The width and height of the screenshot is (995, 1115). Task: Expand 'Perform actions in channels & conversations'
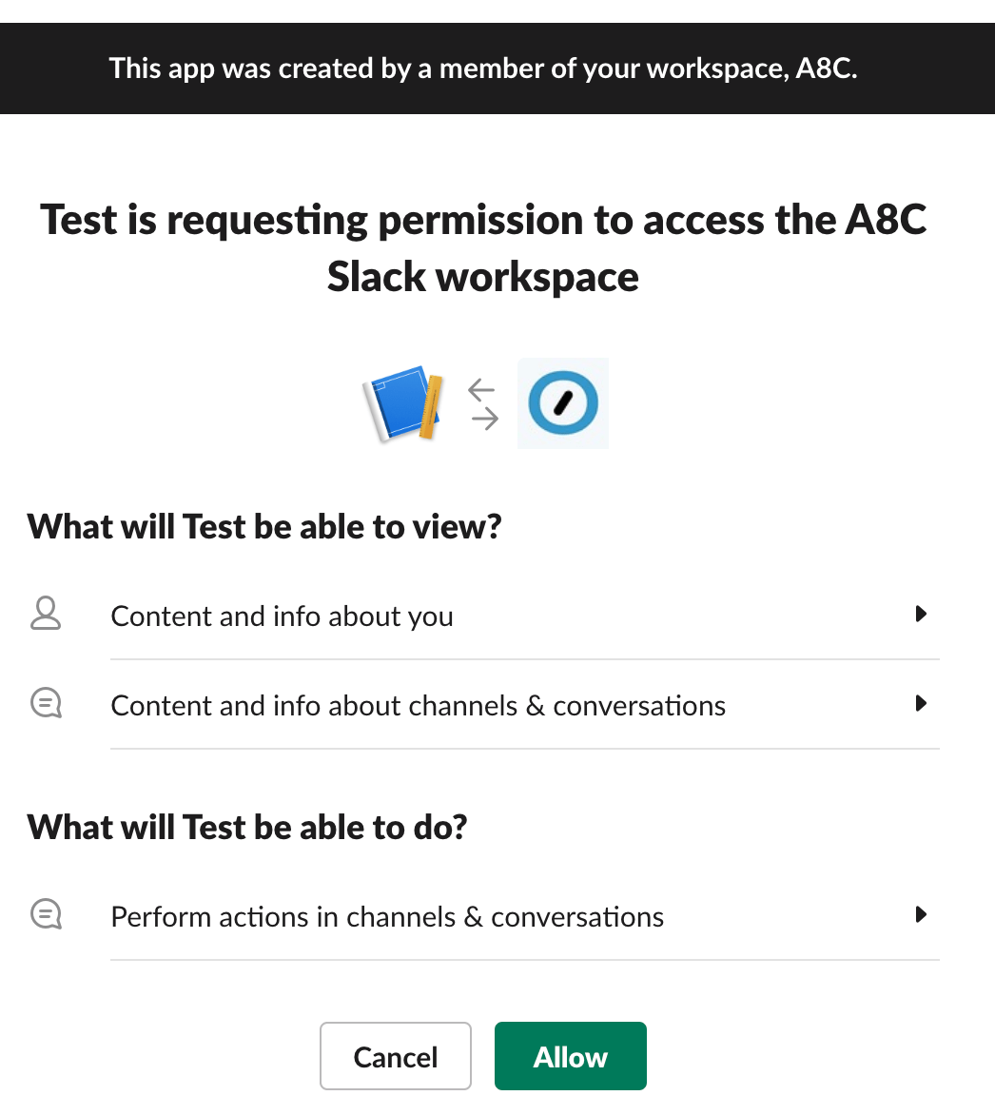tap(921, 915)
